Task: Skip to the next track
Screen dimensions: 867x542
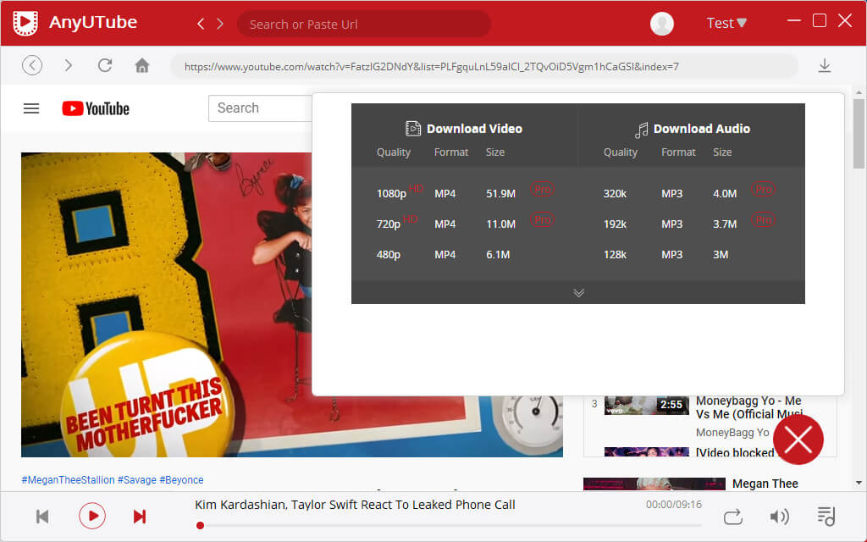Action: pyautogui.click(x=140, y=517)
